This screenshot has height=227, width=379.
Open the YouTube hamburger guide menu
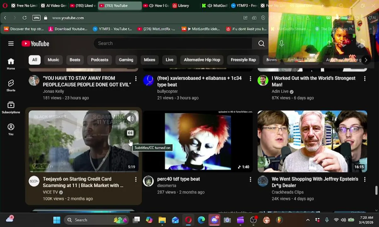tap(11, 44)
